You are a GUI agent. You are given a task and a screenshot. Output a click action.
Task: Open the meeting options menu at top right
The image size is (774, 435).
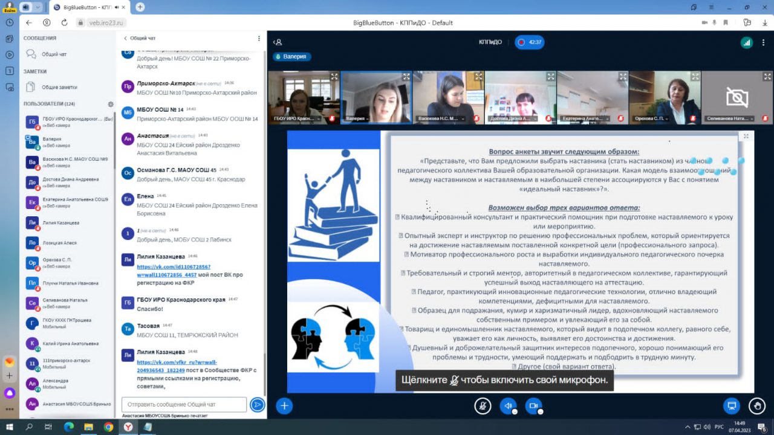[x=764, y=42]
